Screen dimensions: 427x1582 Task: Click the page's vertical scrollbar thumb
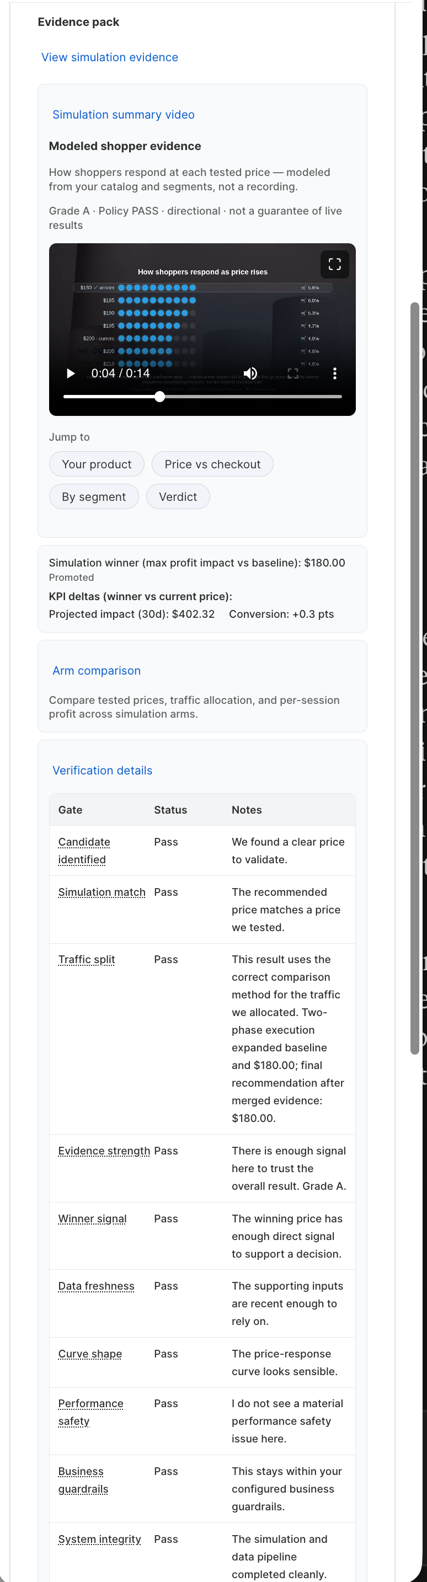415,678
